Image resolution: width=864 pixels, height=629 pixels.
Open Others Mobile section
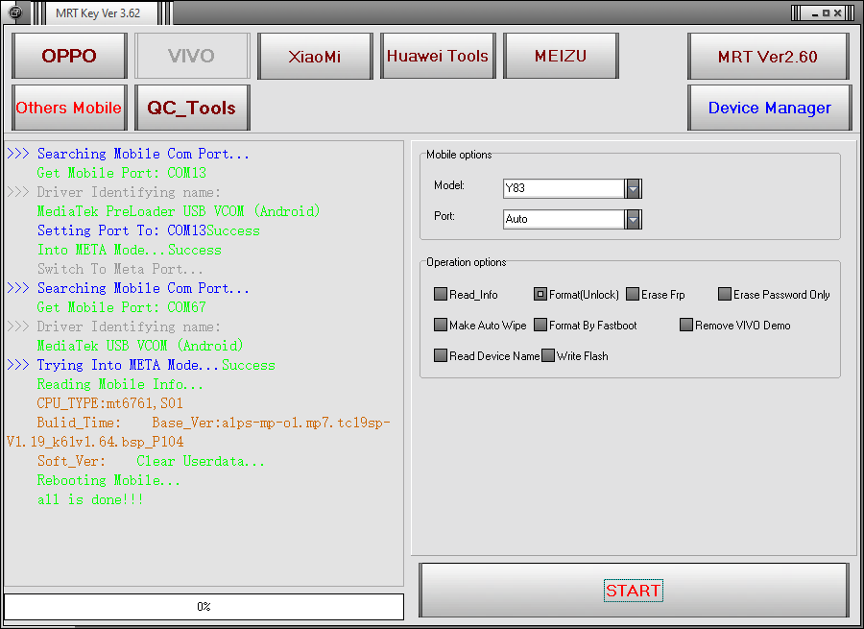pos(69,108)
